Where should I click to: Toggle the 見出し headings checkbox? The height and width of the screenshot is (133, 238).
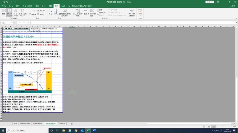[x=38, y=14]
